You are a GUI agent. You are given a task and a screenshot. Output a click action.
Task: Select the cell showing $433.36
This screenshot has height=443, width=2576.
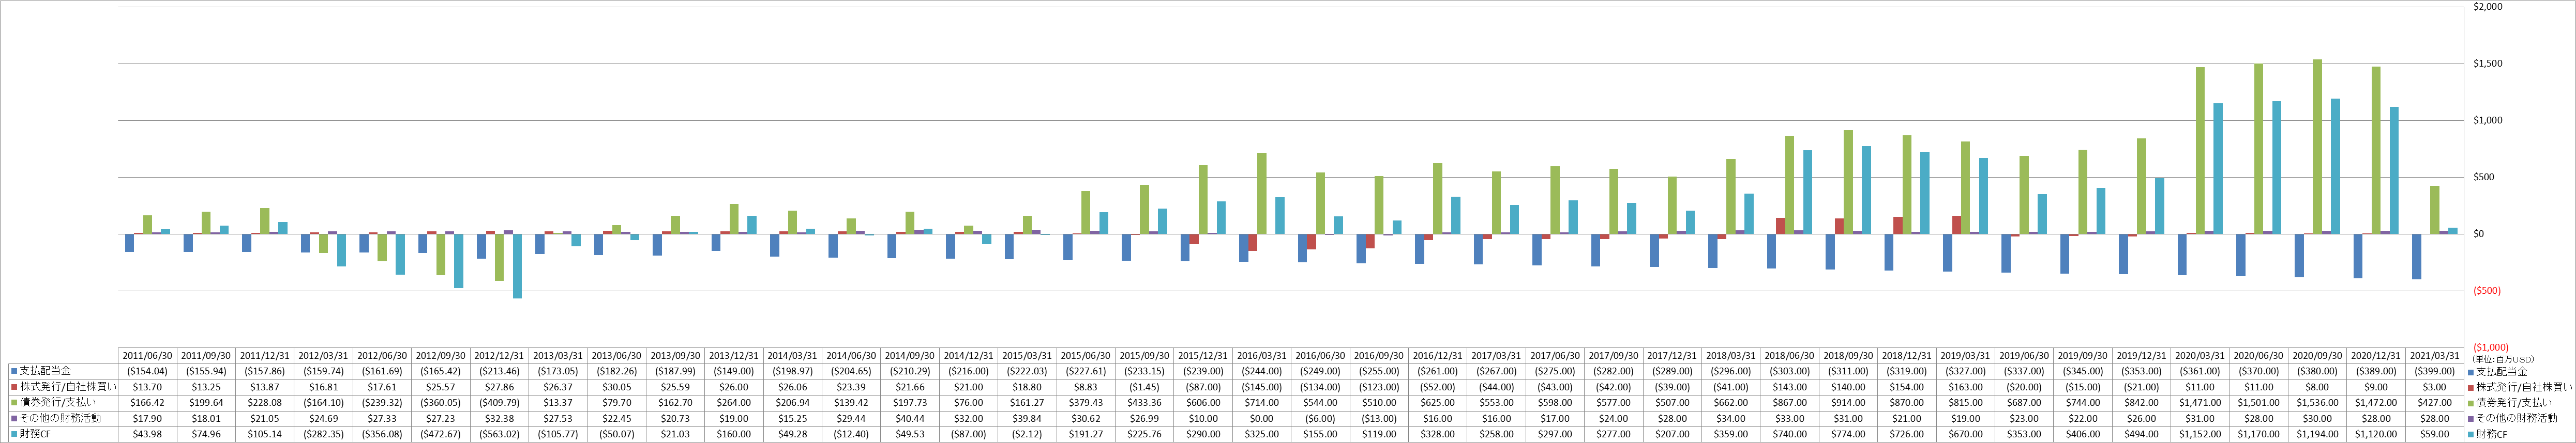[1145, 403]
